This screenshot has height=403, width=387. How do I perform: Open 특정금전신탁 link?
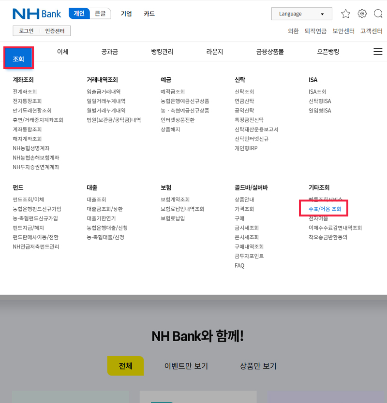point(249,120)
